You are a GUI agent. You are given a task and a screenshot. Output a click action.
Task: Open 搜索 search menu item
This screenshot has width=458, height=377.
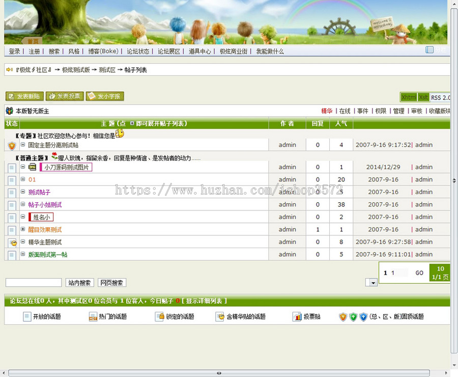point(54,51)
